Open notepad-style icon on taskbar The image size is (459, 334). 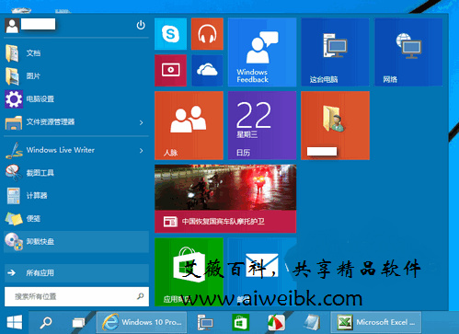tap(312, 322)
